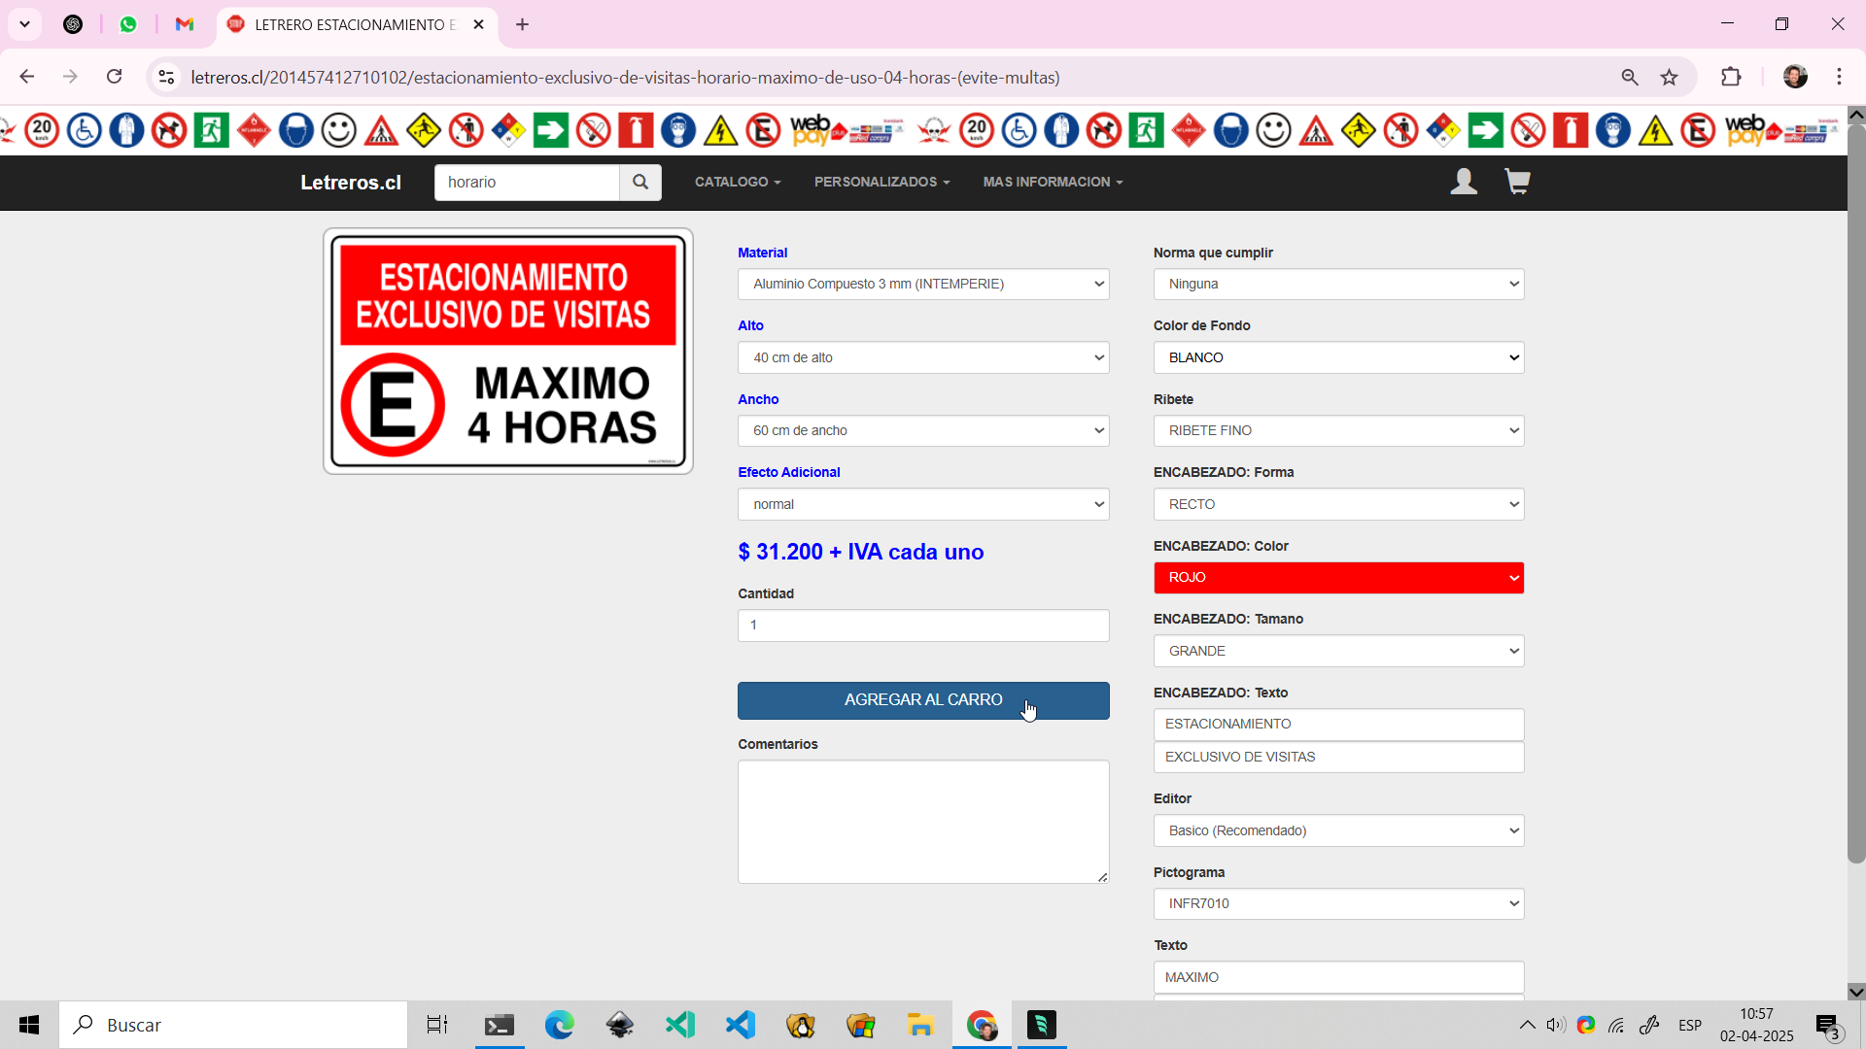Open the notification center icon
Viewport: 1866px width, 1049px height.
tap(1828, 1025)
